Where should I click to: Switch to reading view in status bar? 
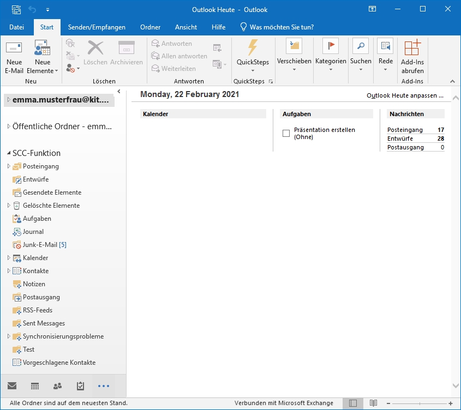point(373,403)
